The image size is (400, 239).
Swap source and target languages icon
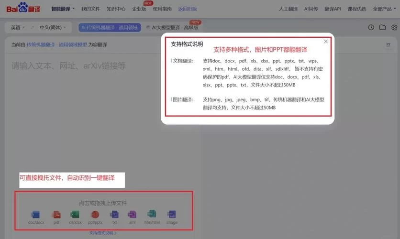pos(32,27)
